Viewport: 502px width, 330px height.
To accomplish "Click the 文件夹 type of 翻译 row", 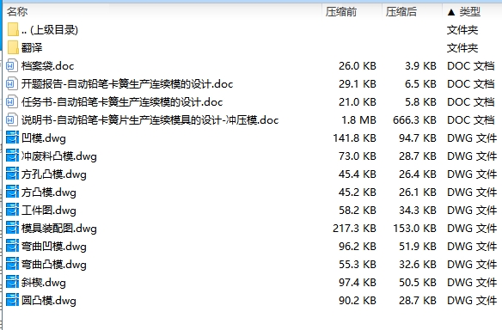I will click(x=462, y=47).
